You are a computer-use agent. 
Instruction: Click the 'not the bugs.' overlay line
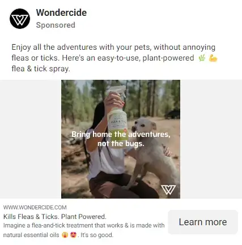tap(121, 144)
